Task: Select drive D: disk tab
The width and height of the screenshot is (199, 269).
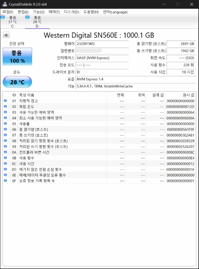Action: [37, 22]
